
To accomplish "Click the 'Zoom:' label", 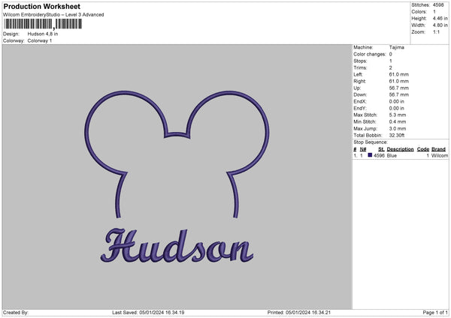I will 418,31.
